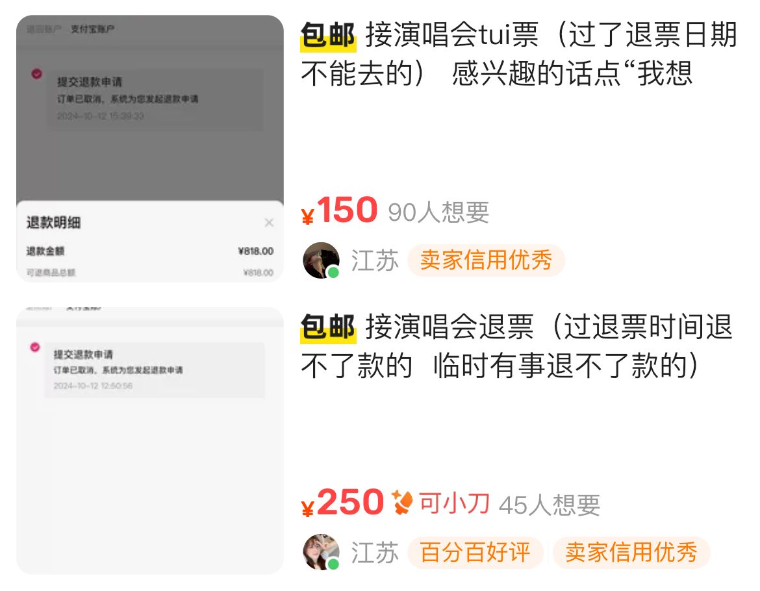
Task: Close the 退款明细 popup with the X
Action: point(269,222)
